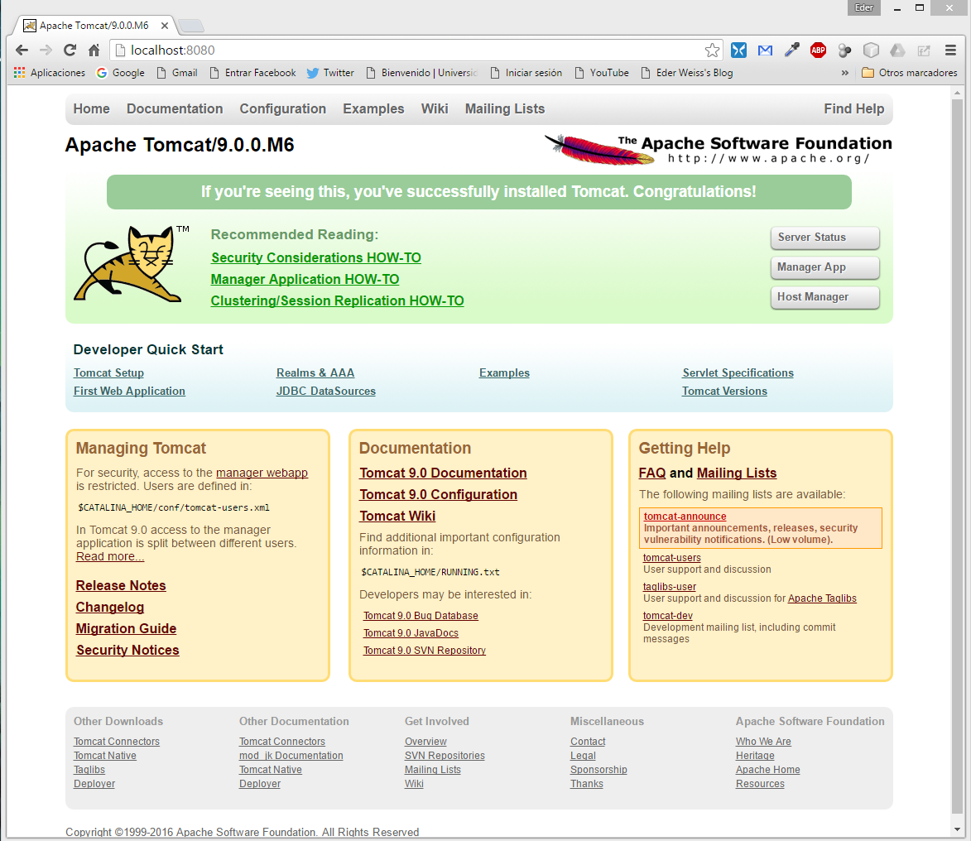Click the grey cube extension icon
The height and width of the screenshot is (841, 971).
coord(871,50)
